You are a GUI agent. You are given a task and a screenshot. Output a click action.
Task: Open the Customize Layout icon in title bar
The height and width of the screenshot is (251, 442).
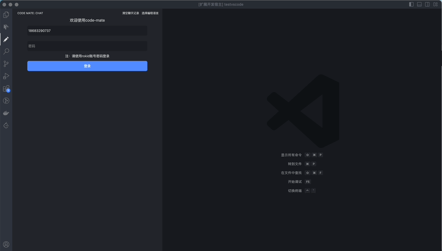point(435,4)
